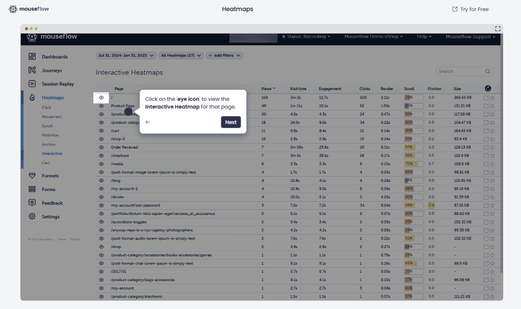This screenshot has width=521, height=309.
Task: Share the /shop heatmap row
Action: click(486, 247)
